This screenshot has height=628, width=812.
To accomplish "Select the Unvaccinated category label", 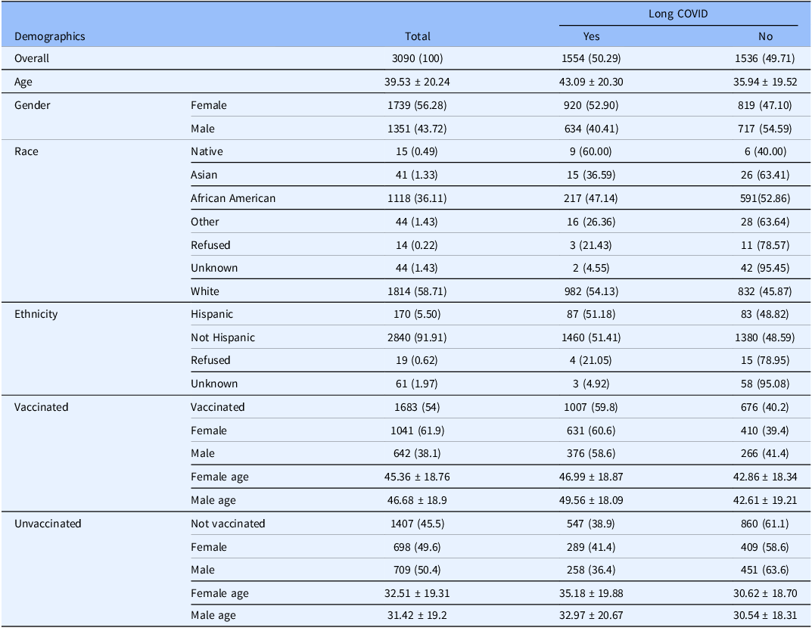I will pos(48,524).
